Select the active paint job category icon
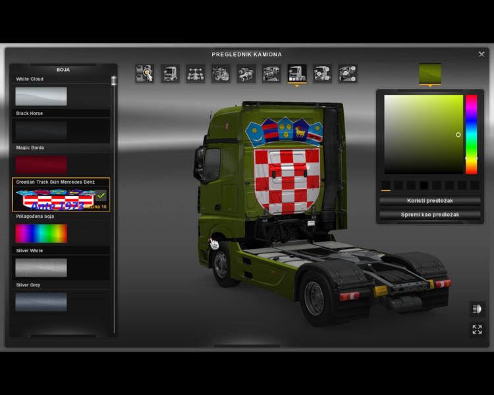Viewport: 494px width, 395px height. click(x=296, y=74)
